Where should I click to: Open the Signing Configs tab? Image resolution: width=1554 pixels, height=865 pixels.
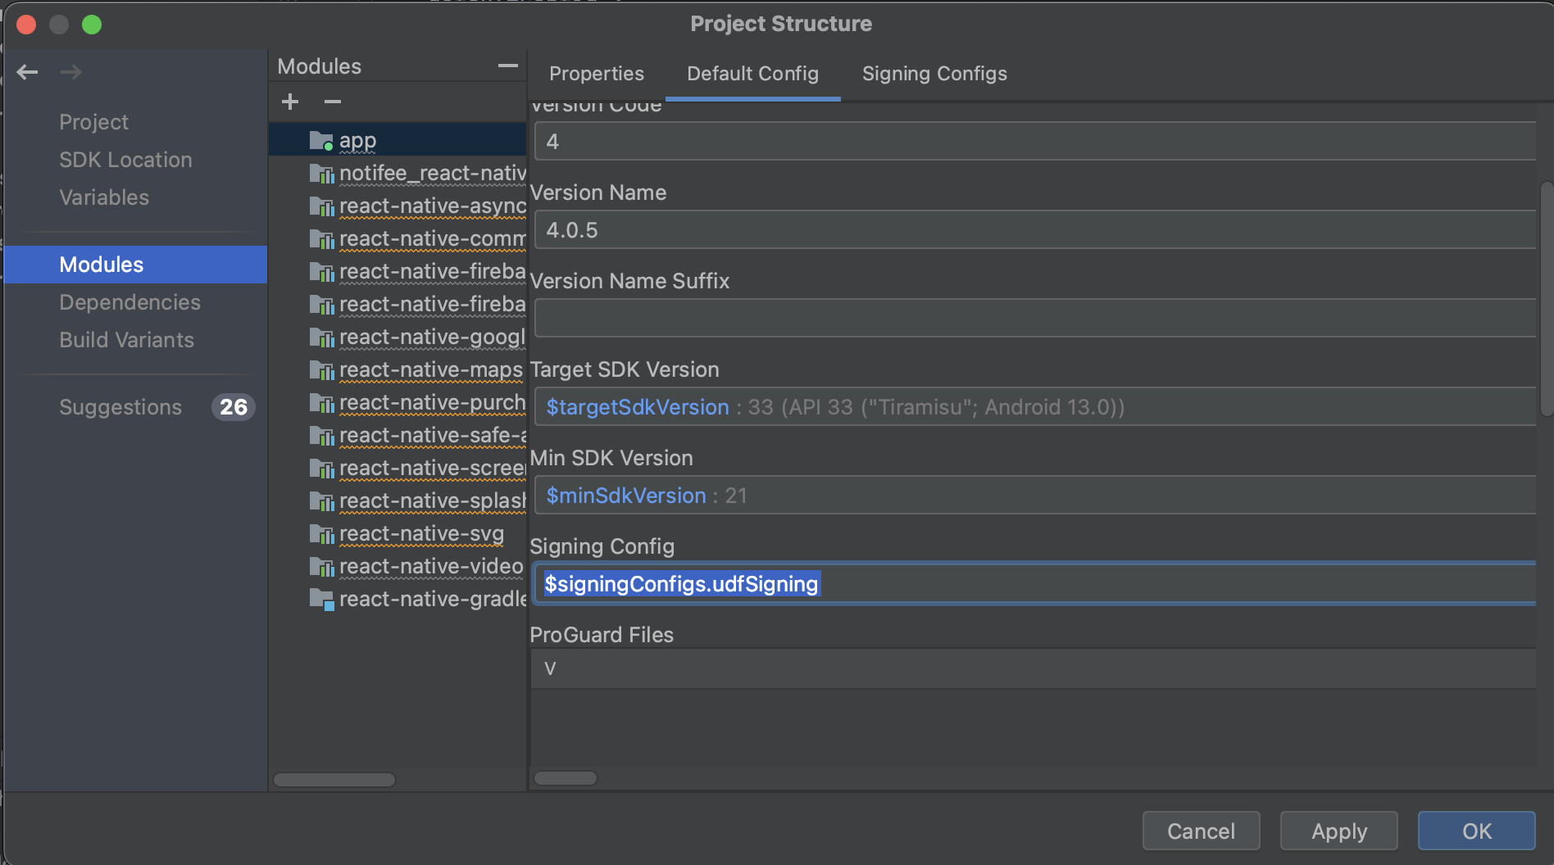(934, 74)
